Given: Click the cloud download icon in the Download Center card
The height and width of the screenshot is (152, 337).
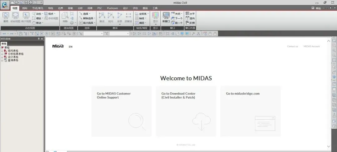Looking at the screenshot, I should click(201, 121).
